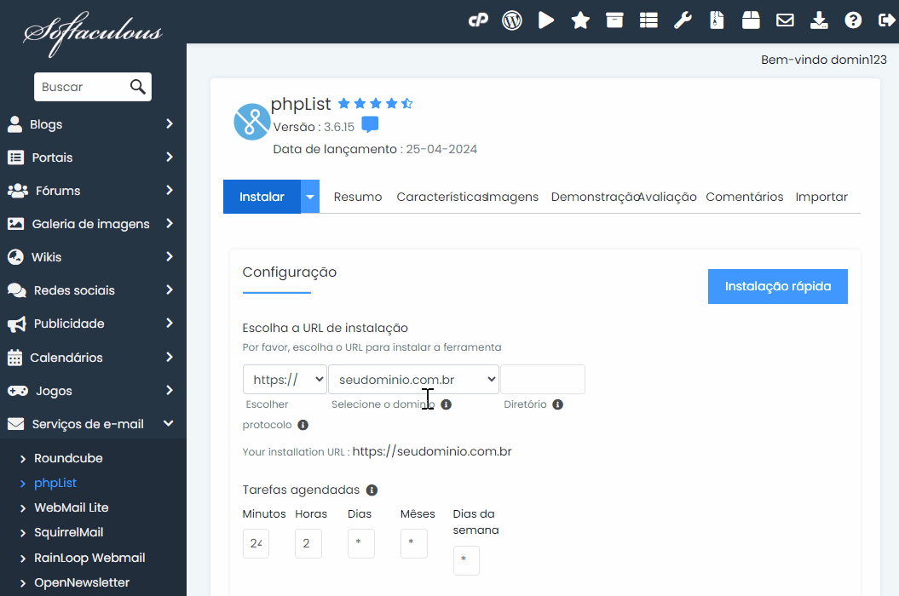The width and height of the screenshot is (899, 596).
Task: Open the envelope email settings icon
Action: 785,20
